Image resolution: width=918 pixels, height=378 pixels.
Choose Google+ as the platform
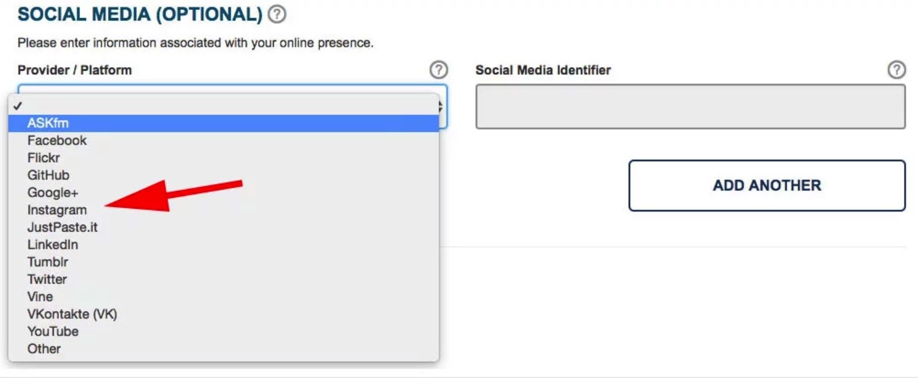[53, 192]
